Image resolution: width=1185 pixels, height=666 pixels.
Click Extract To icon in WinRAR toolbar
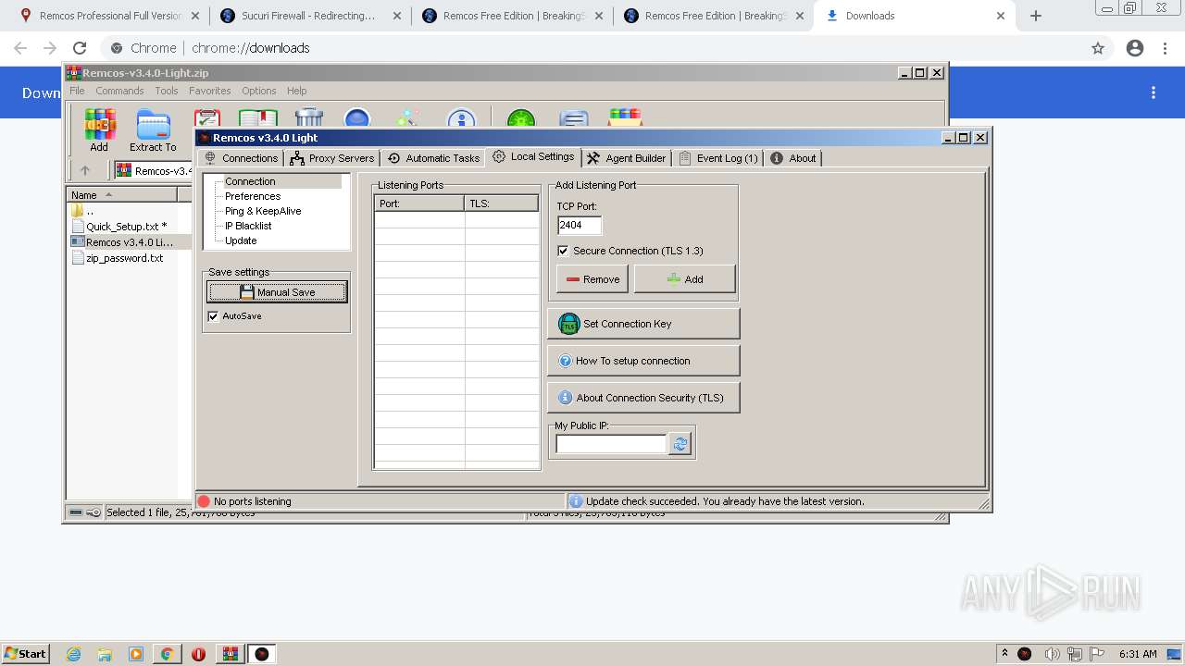[153, 130]
